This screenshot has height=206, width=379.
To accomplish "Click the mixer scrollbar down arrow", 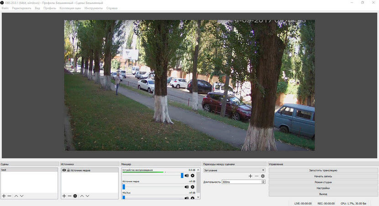I will [198, 197].
